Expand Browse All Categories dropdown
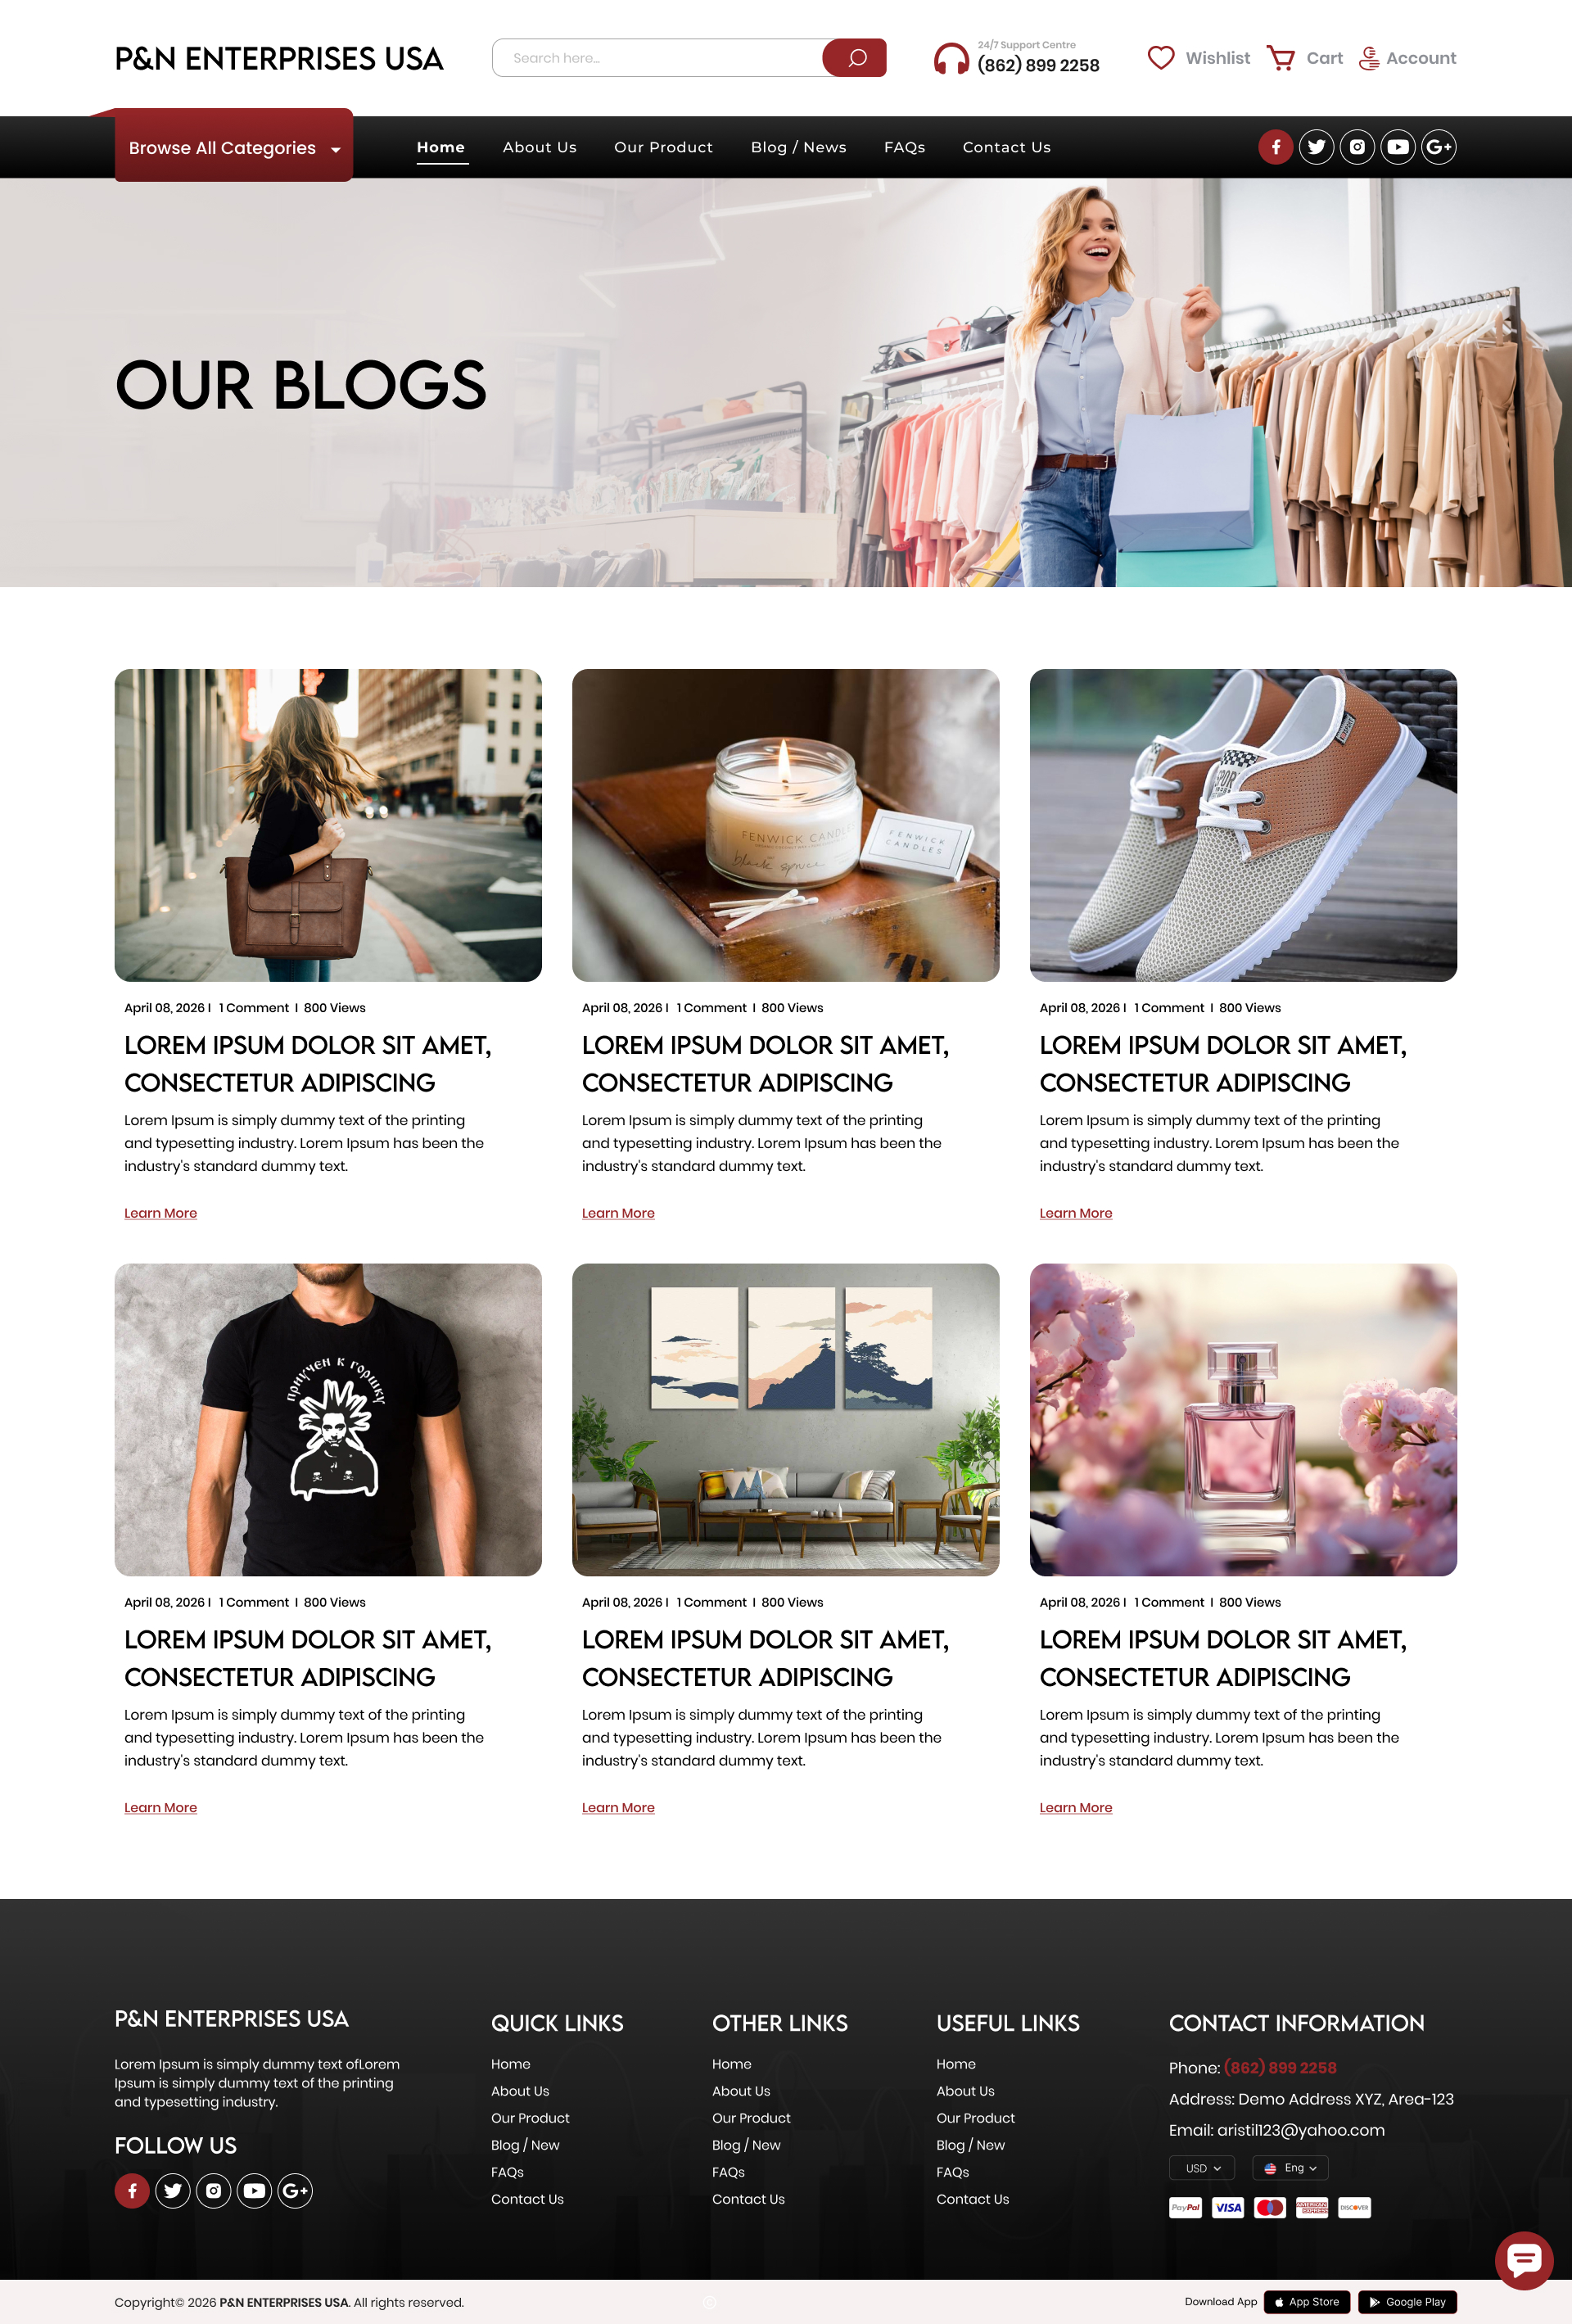The image size is (1572, 2324). pos(234,148)
